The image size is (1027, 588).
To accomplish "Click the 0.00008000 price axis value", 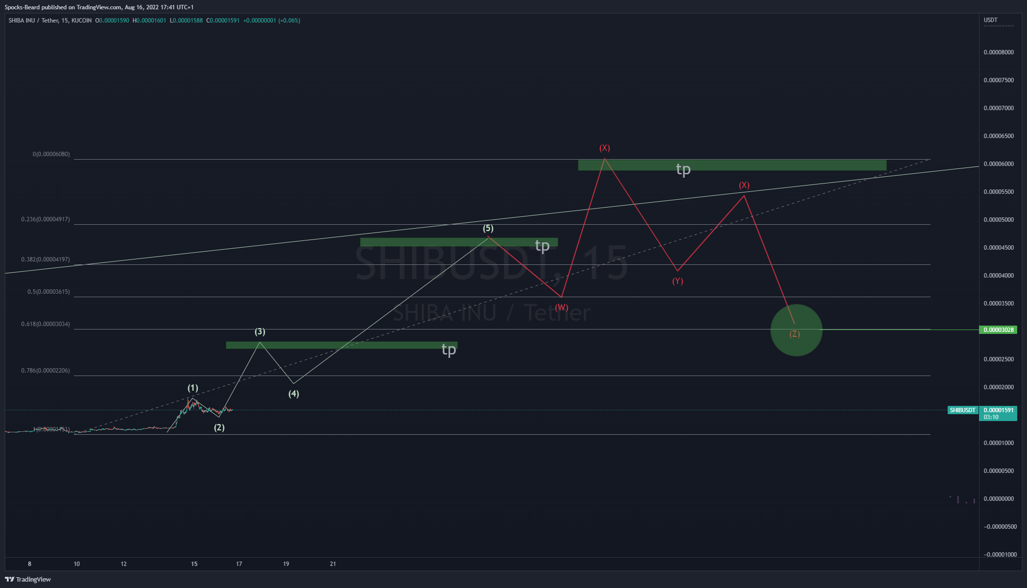I will point(999,52).
